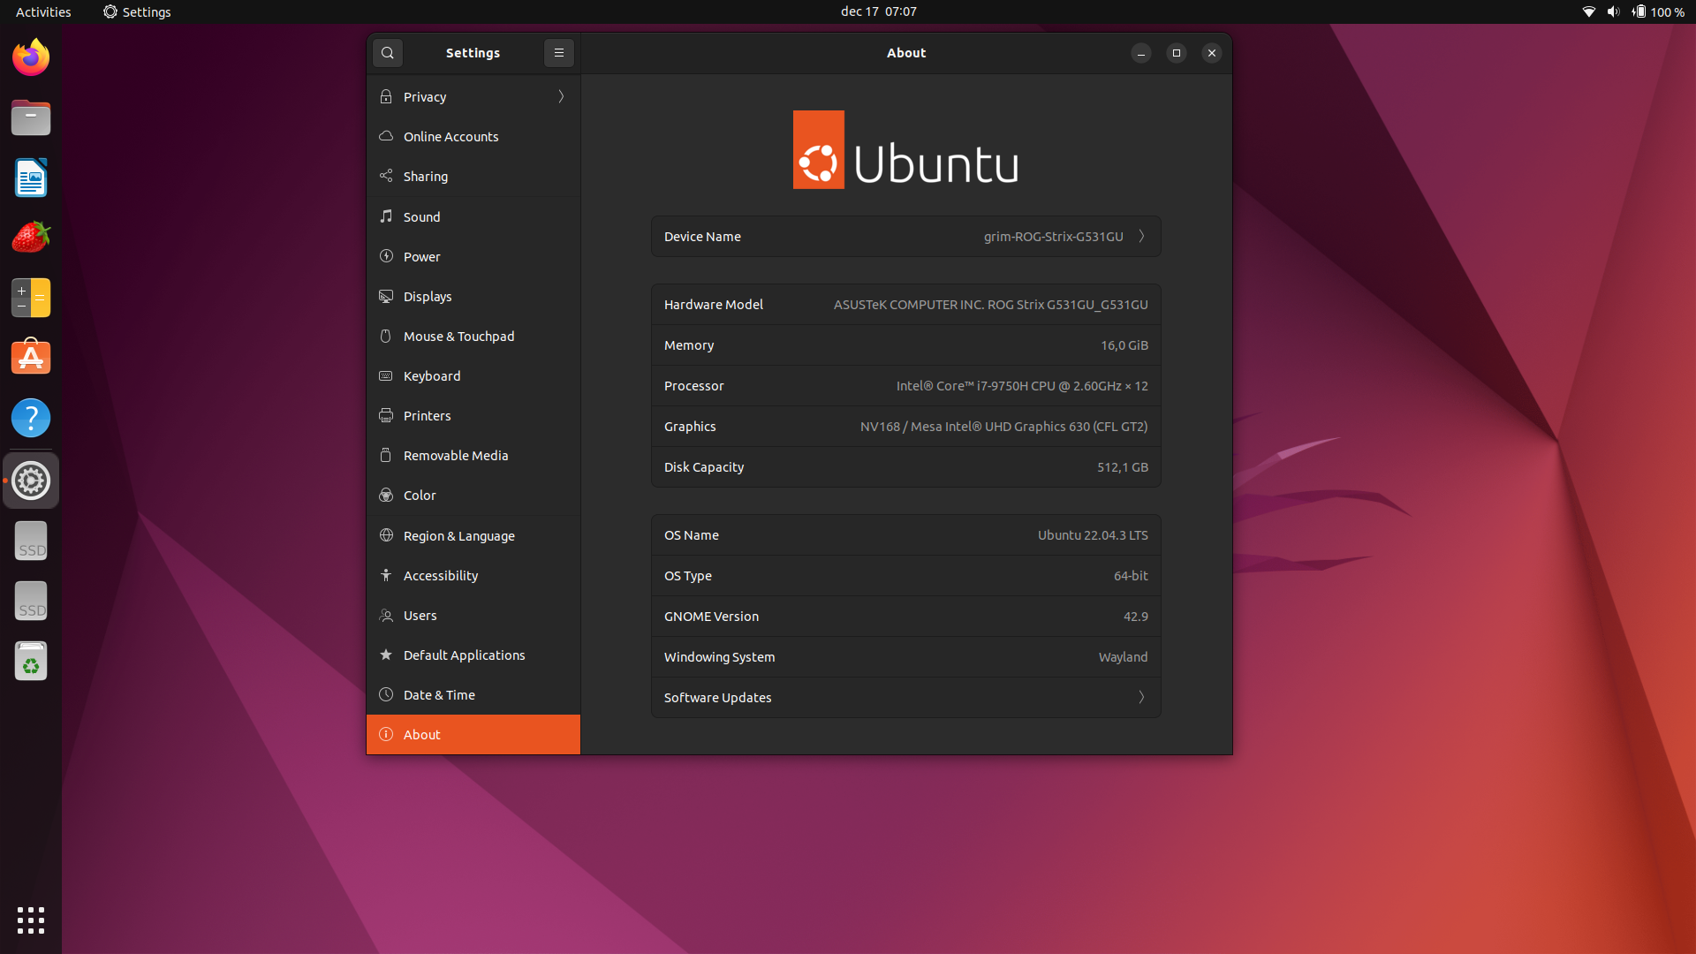This screenshot has width=1696, height=954.
Task: Click the Privacy lock icon
Action: 386,96
